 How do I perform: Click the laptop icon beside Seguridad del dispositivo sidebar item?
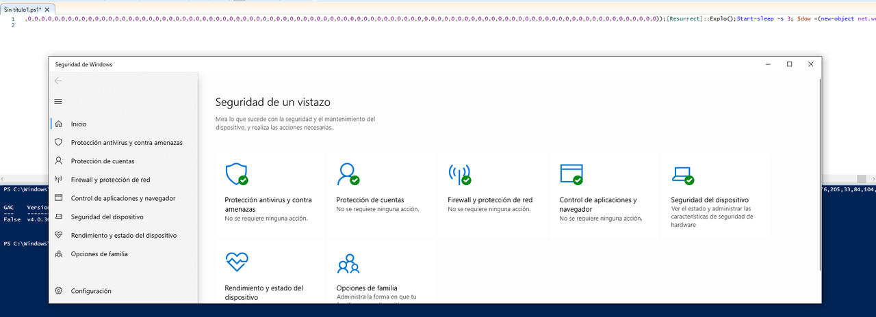tap(58, 217)
